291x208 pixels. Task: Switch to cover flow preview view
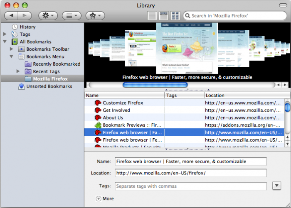[164, 16]
